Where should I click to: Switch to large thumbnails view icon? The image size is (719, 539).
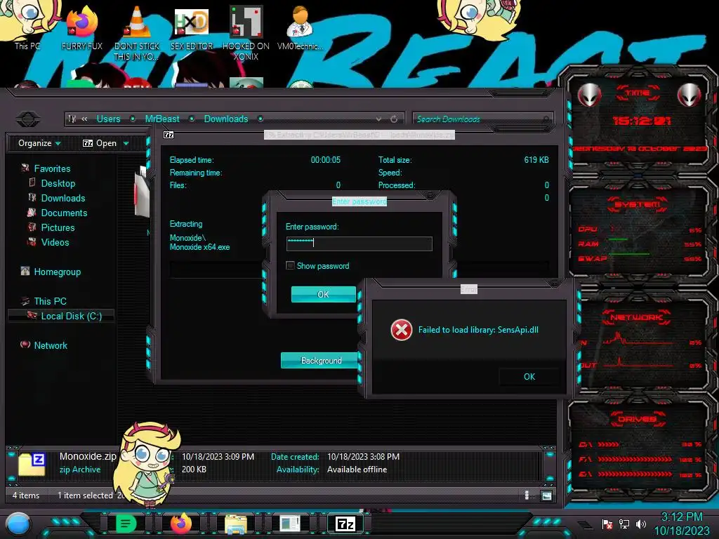click(546, 495)
